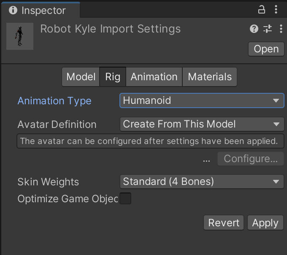This screenshot has height=255, width=287.
Task: Open the presets sliders icon
Action: tap(268, 29)
